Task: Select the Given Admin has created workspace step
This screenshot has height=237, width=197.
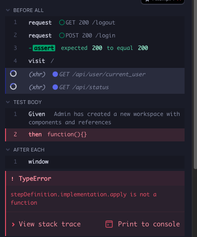Action: click(x=95, y=118)
